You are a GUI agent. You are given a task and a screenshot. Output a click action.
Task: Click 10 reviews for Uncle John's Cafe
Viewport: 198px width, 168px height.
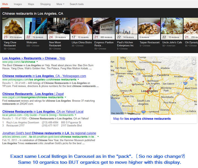point(174,37)
